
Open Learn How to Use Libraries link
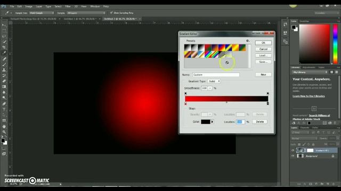pos(308,96)
